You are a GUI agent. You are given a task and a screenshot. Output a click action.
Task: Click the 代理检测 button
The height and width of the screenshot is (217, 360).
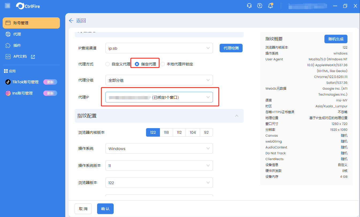[x=231, y=48]
